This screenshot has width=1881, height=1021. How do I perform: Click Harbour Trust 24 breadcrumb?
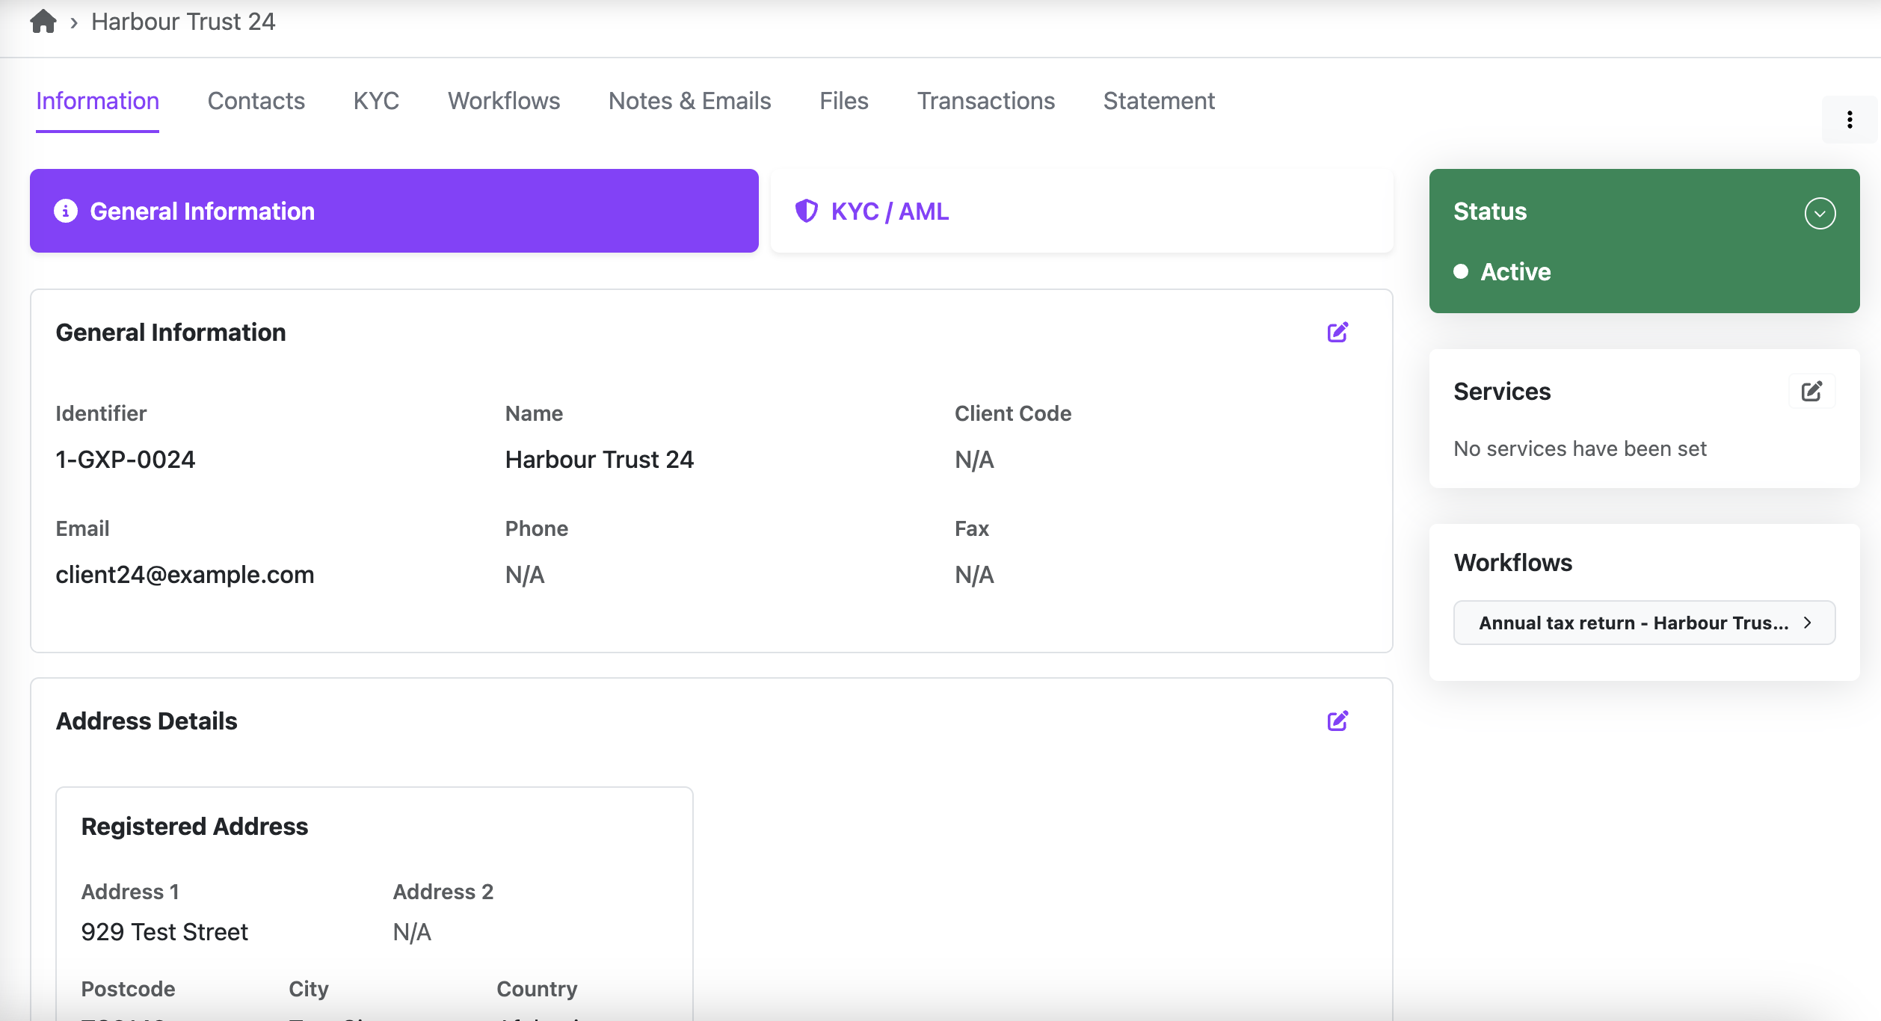pyautogui.click(x=183, y=22)
